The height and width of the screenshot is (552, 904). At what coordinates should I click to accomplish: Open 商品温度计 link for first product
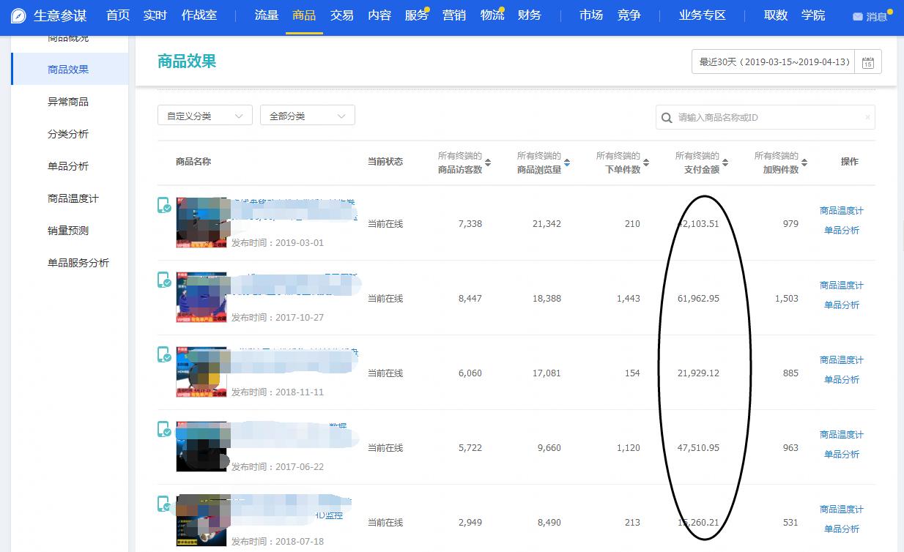tap(841, 211)
